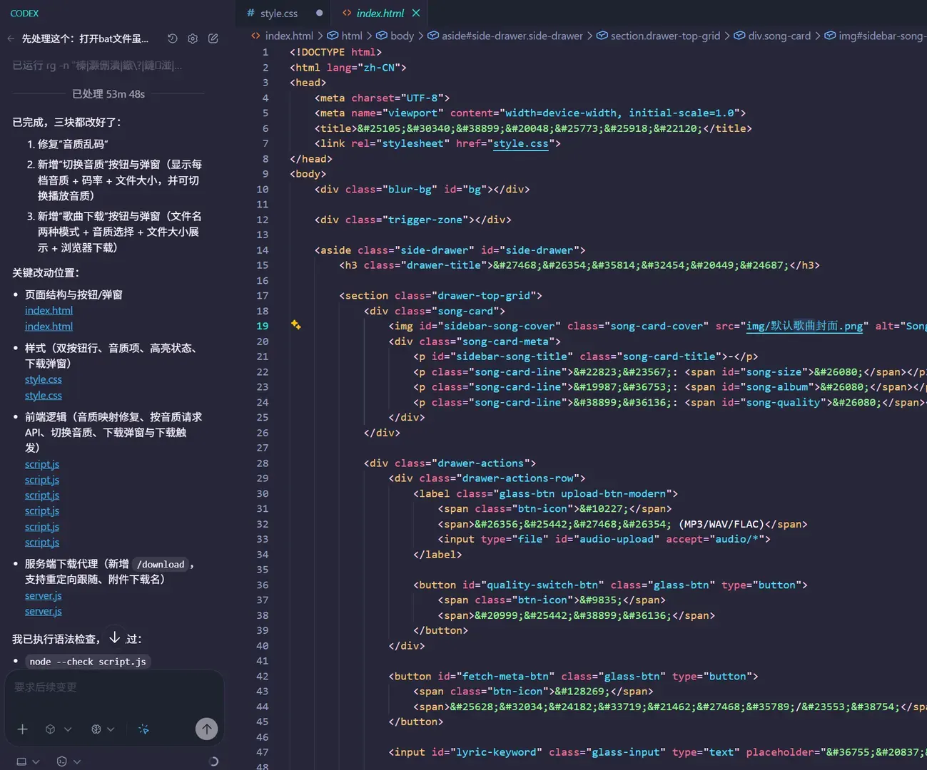Click the unsaved dot on style.css tab
Screen dimensions: 927x770
pos(319,13)
